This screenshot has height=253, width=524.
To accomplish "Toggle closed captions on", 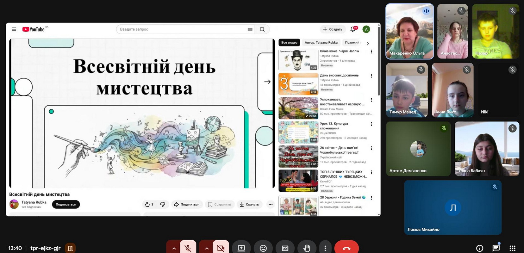I will pyautogui.click(x=285, y=248).
